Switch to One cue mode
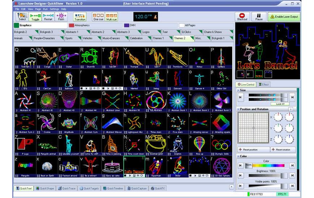 point(98,17)
